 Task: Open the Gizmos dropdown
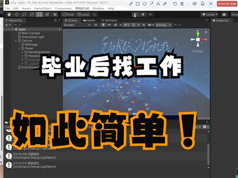tap(163, 25)
